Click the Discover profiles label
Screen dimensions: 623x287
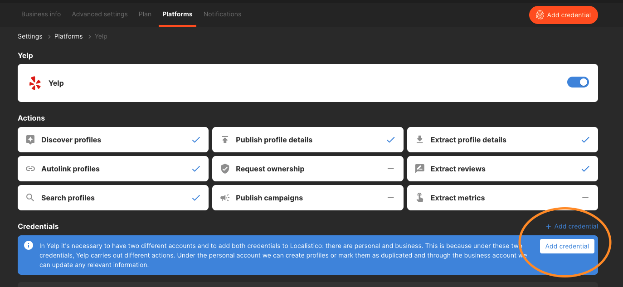(71, 140)
